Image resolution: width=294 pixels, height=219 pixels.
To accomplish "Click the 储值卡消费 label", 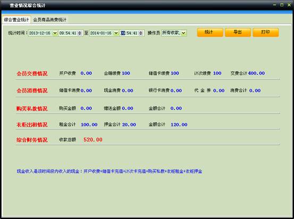I will click(x=70, y=91).
